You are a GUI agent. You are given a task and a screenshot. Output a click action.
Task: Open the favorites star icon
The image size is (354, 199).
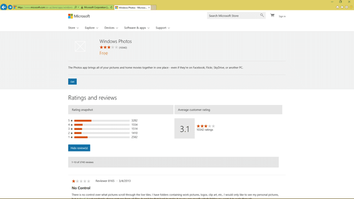(x=342, y=7)
